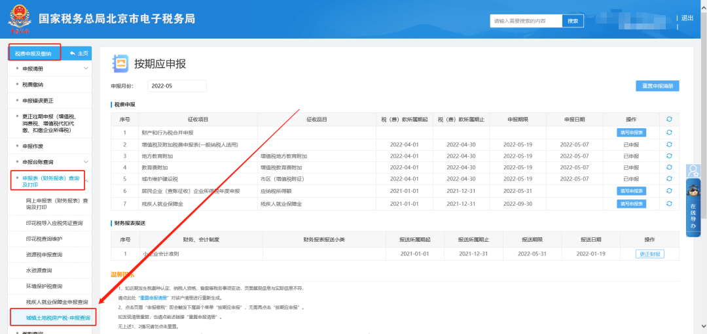Select 城镇土地税房产税-申报查询 menu item
Image resolution: width=707 pixels, height=334 pixels.
(58, 318)
